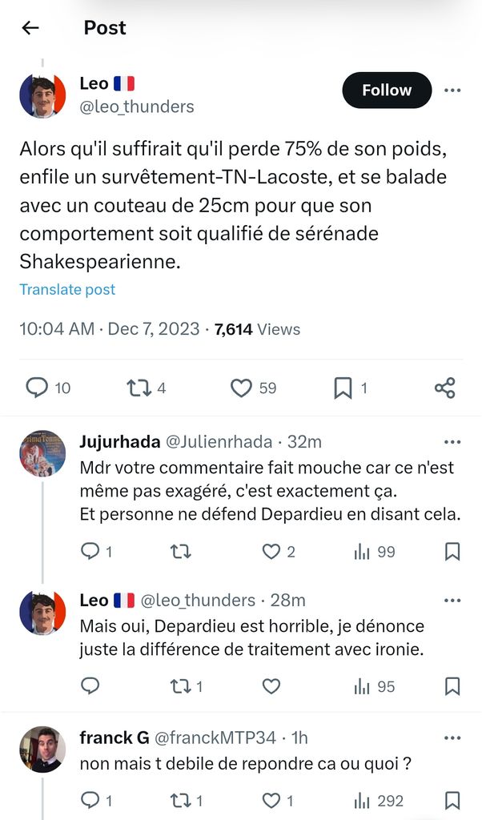Click Translate post link
The image size is (482, 820).
67,290
